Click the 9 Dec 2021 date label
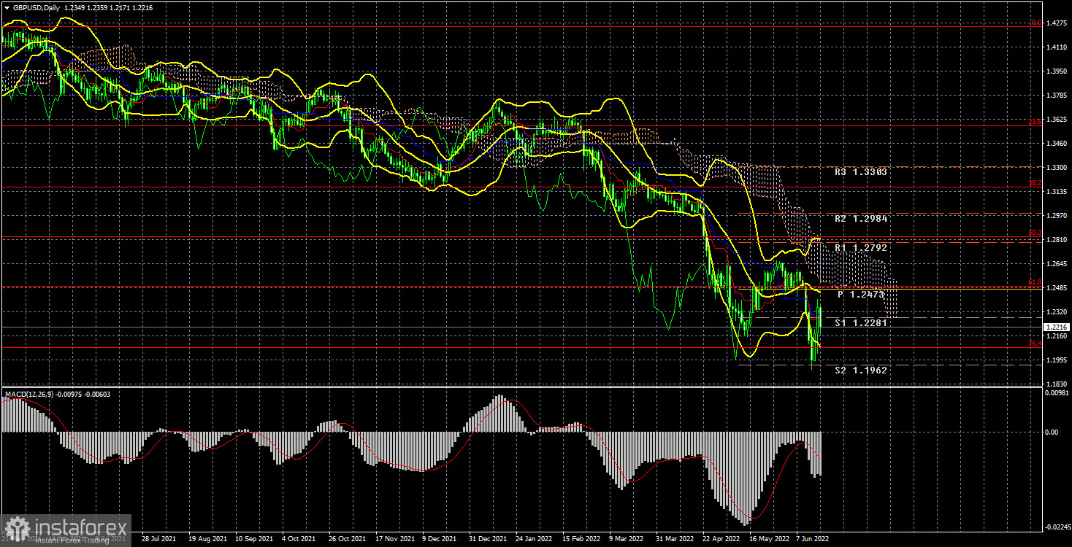The width and height of the screenshot is (1072, 547). tap(440, 539)
